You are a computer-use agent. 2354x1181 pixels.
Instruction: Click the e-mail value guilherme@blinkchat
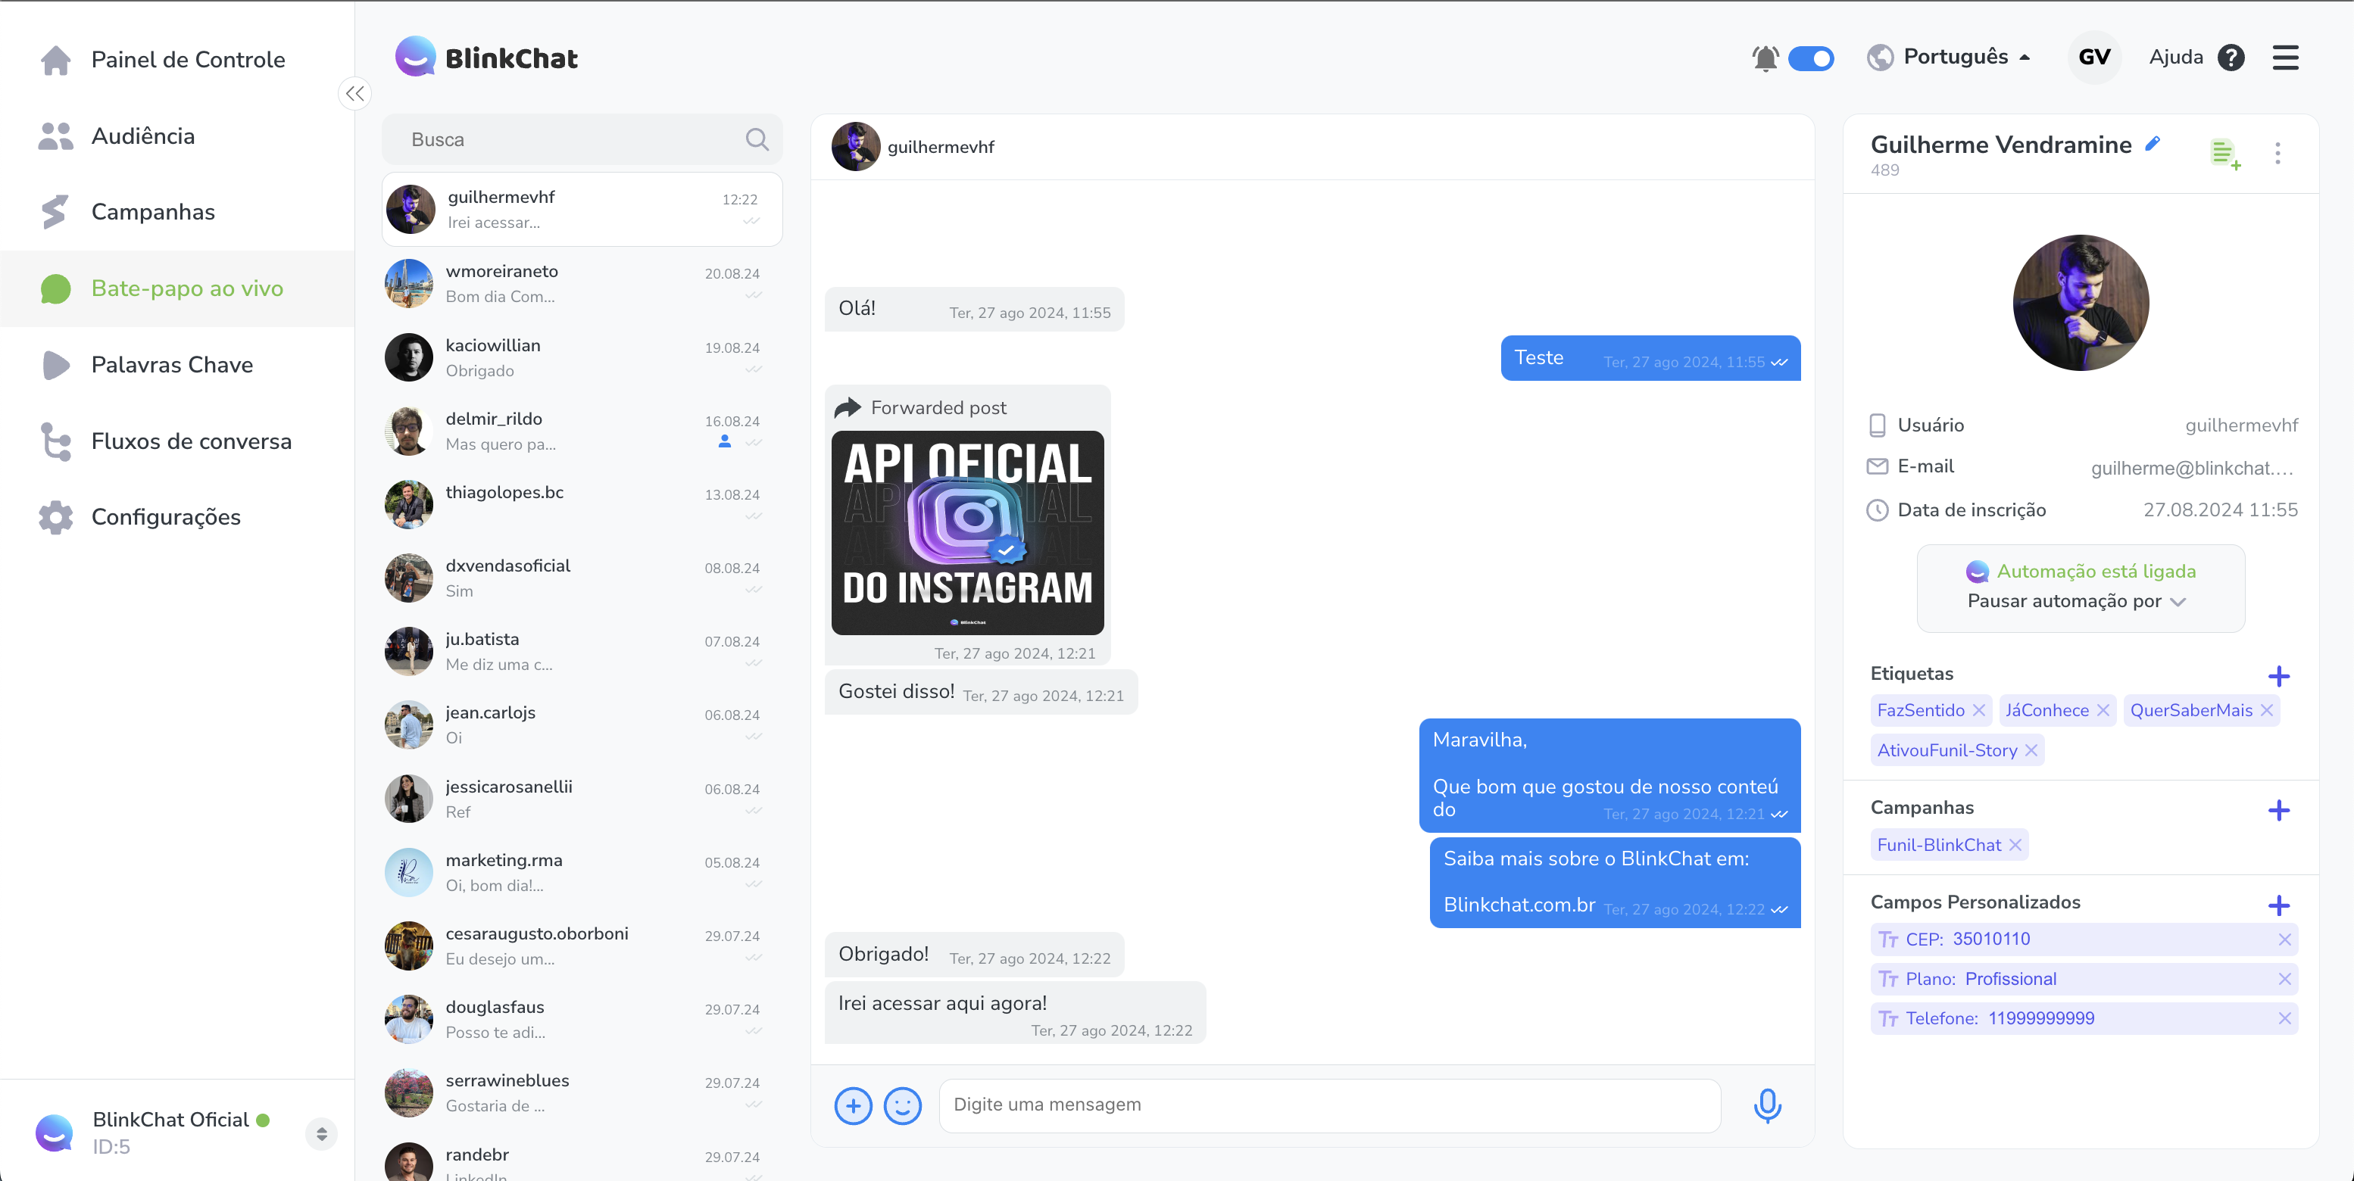coord(2192,468)
